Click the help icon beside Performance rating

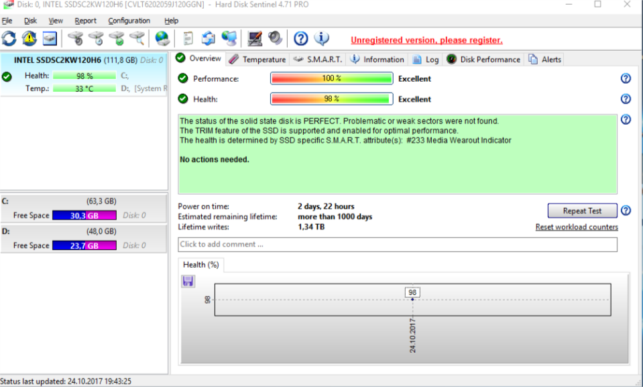pos(626,78)
